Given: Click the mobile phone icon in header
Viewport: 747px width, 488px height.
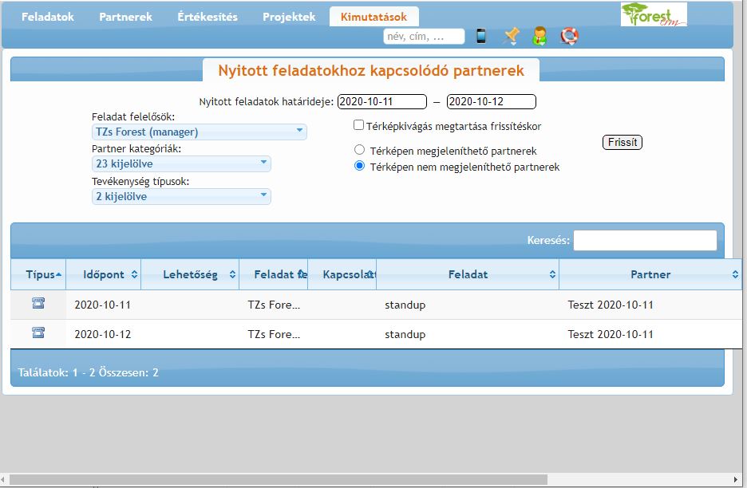Looking at the screenshot, I should pos(481,36).
